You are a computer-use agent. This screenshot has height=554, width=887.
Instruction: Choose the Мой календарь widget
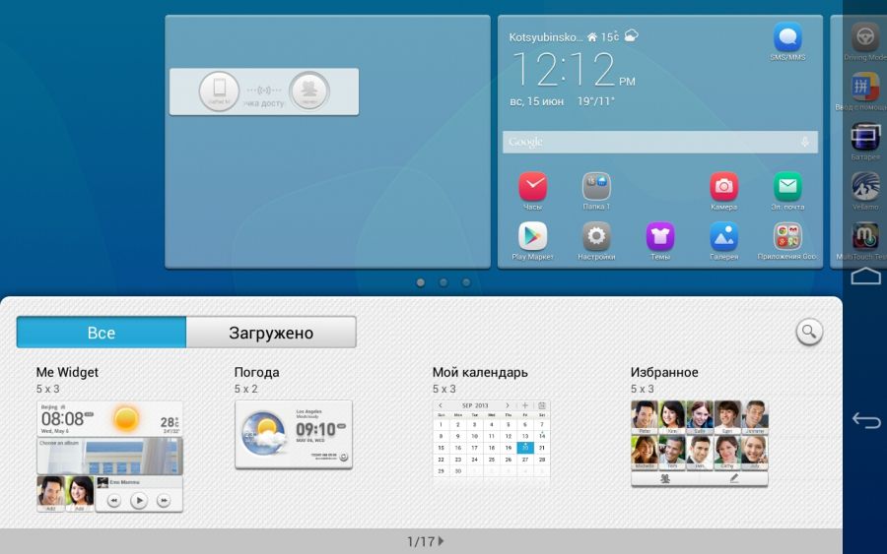pyautogui.click(x=492, y=439)
